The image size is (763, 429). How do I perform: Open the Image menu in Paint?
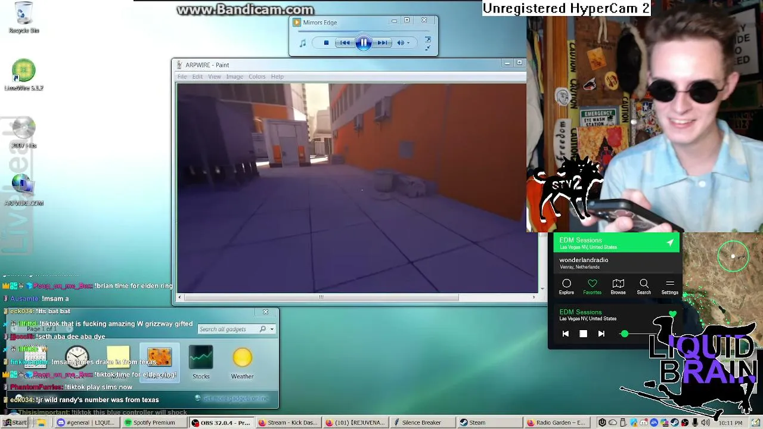(x=234, y=76)
